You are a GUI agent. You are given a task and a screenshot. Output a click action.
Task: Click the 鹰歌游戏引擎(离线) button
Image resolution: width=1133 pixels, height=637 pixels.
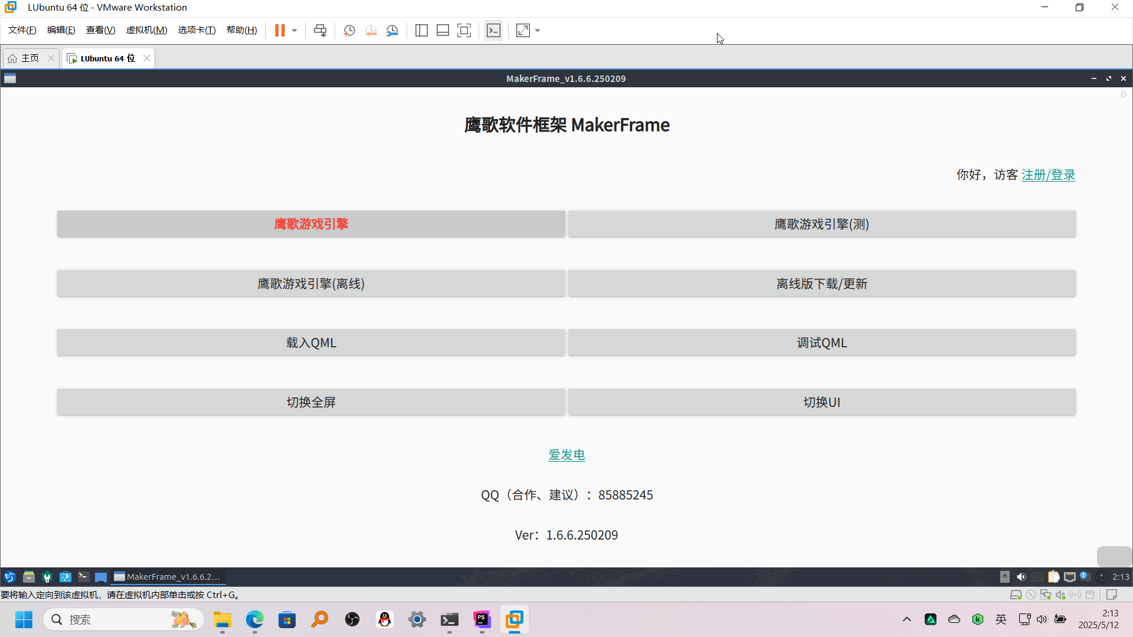(311, 284)
